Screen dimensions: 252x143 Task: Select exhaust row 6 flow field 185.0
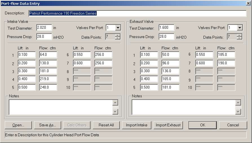pyautogui.click(x=226, y=55)
